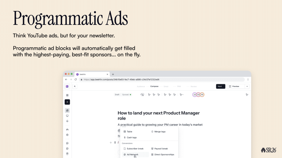Open the audience people icon in the sidebar
This screenshot has height=158, width=282.
tap(67, 130)
